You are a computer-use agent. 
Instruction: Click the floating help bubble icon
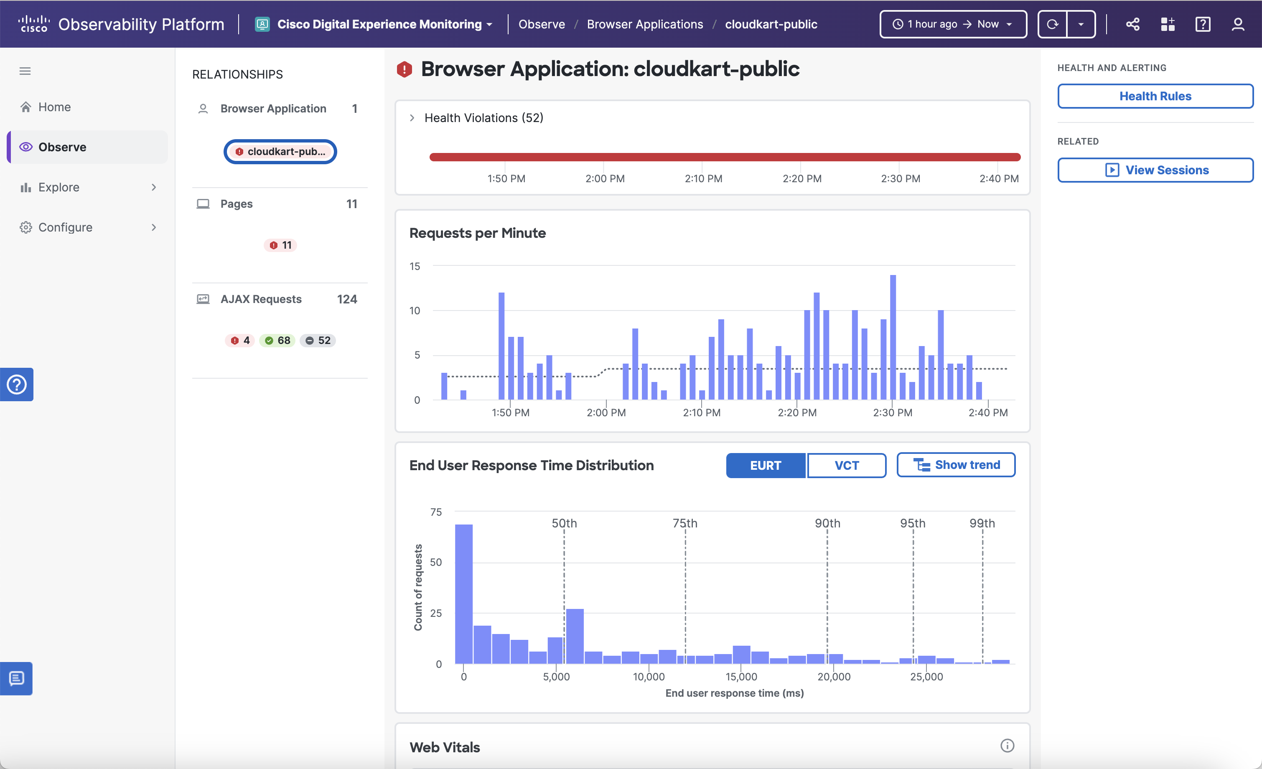17,384
